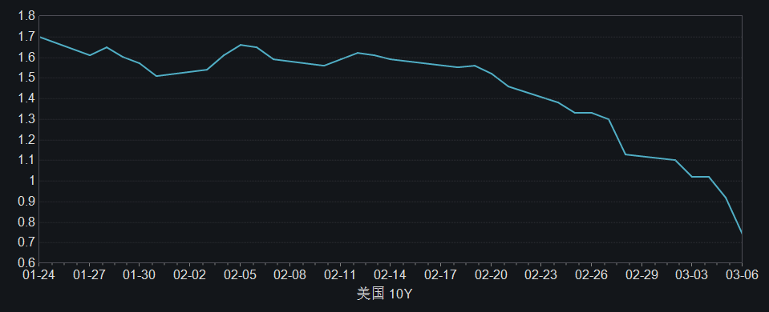Click the line's starting point at 01-24
The image size is (769, 312).
tap(40, 37)
